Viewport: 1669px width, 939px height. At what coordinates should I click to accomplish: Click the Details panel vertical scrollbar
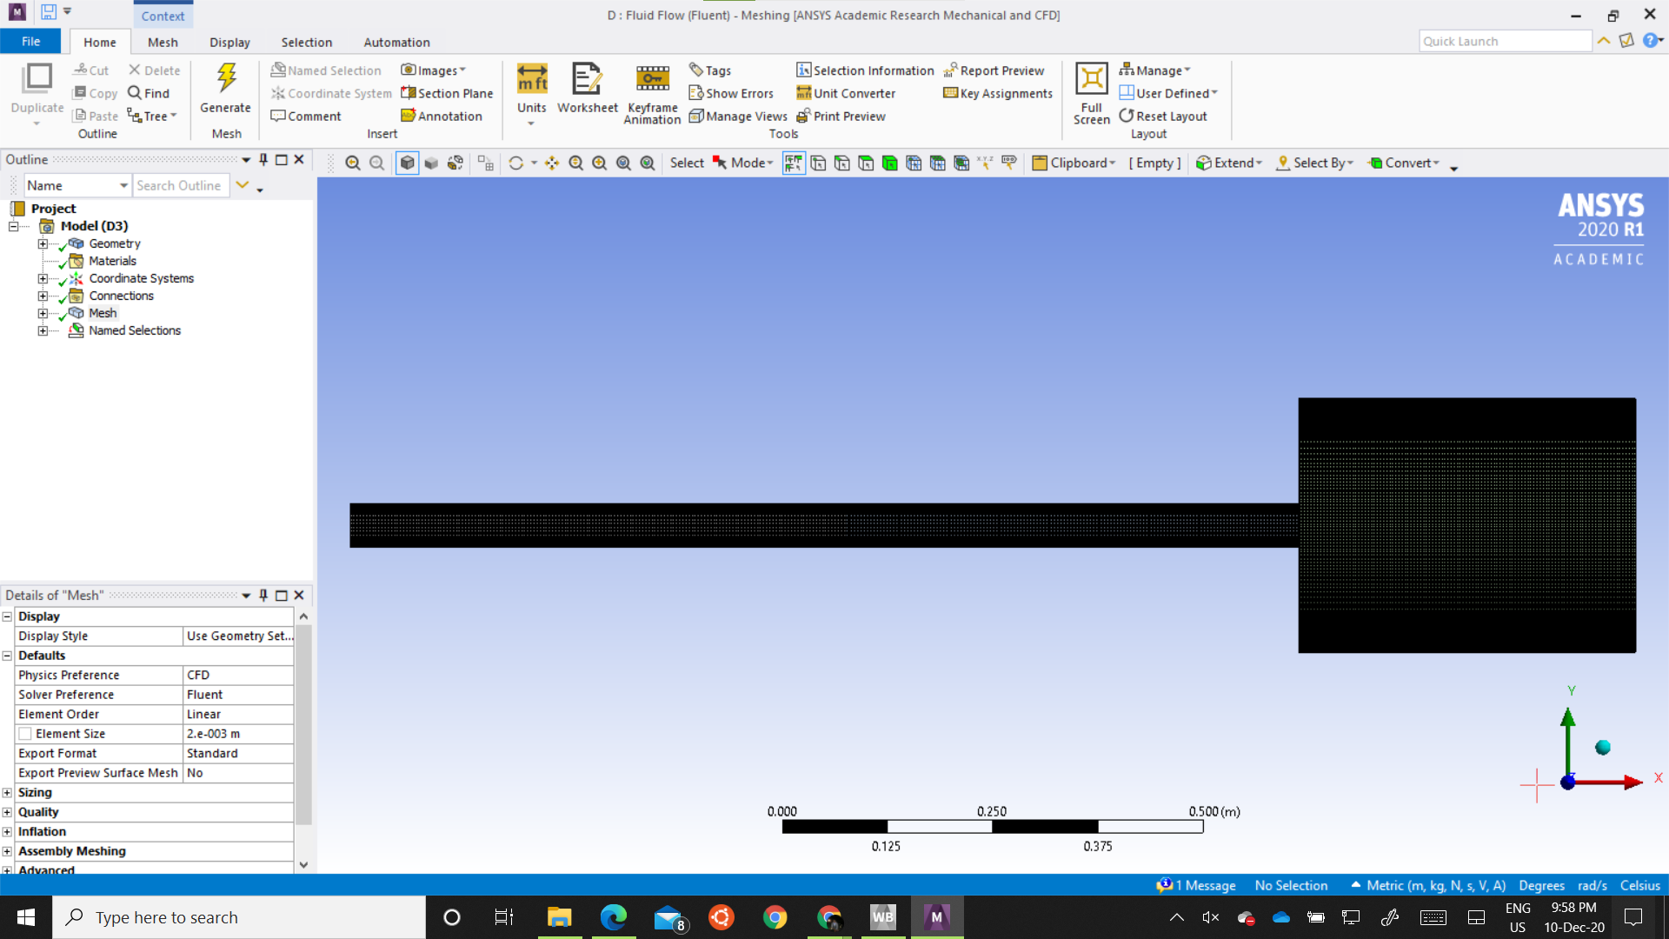[x=303, y=723]
